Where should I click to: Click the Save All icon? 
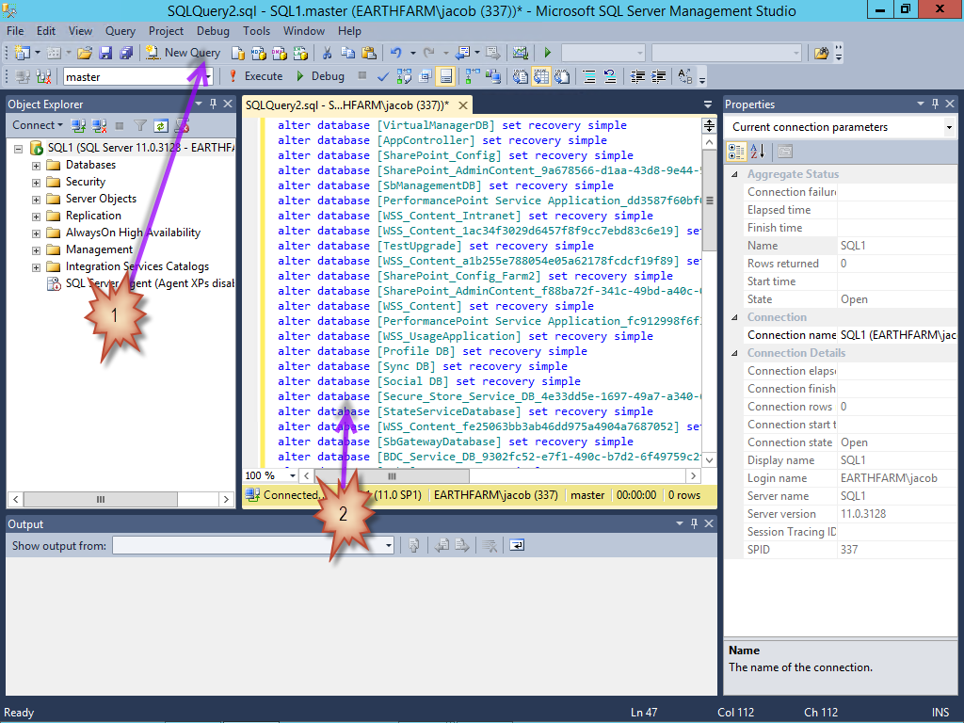126,53
